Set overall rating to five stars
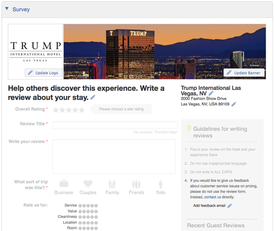This screenshot has height=231, width=275. click(82, 110)
